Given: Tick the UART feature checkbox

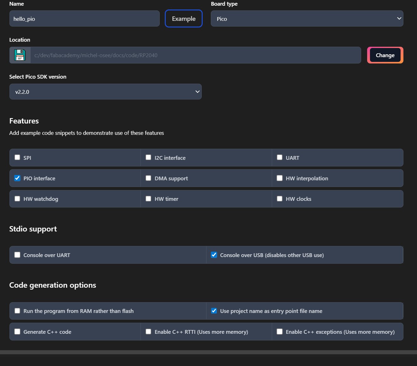Looking at the screenshot, I should tap(280, 157).
